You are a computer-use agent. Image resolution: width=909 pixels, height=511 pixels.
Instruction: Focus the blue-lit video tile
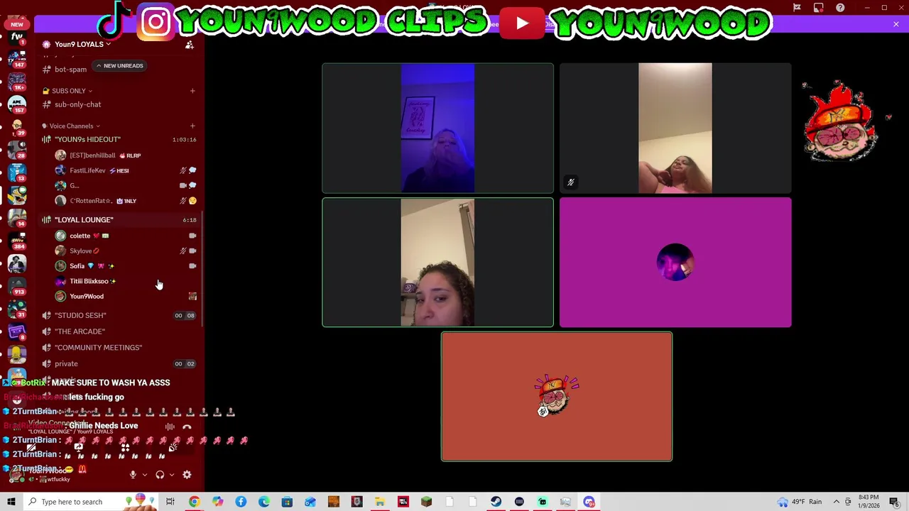[437, 128]
